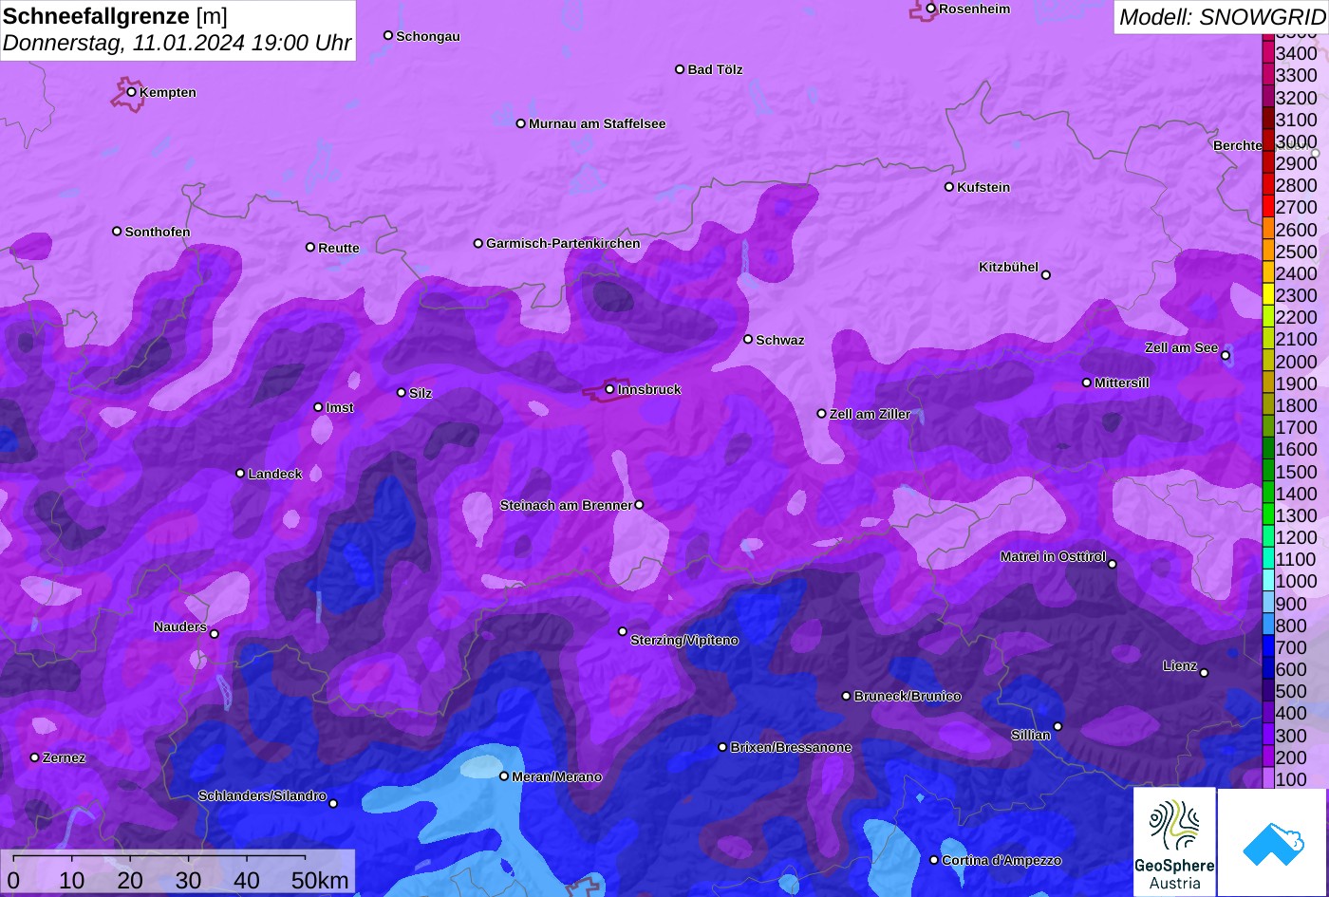Click the green 1500 legend swatch
Screen dimensions: 1329x897
pyautogui.click(x=1268, y=471)
